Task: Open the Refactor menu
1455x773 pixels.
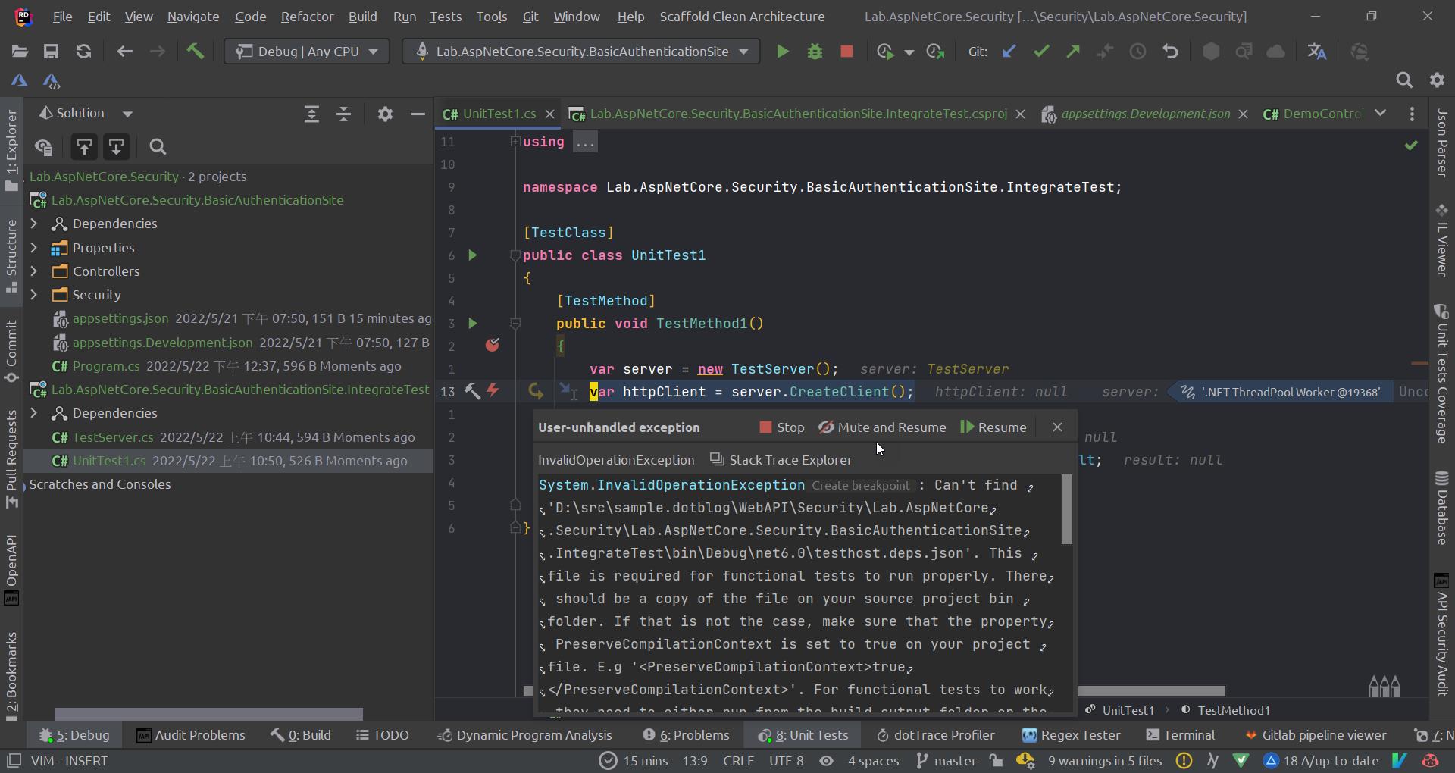Action: (x=307, y=16)
